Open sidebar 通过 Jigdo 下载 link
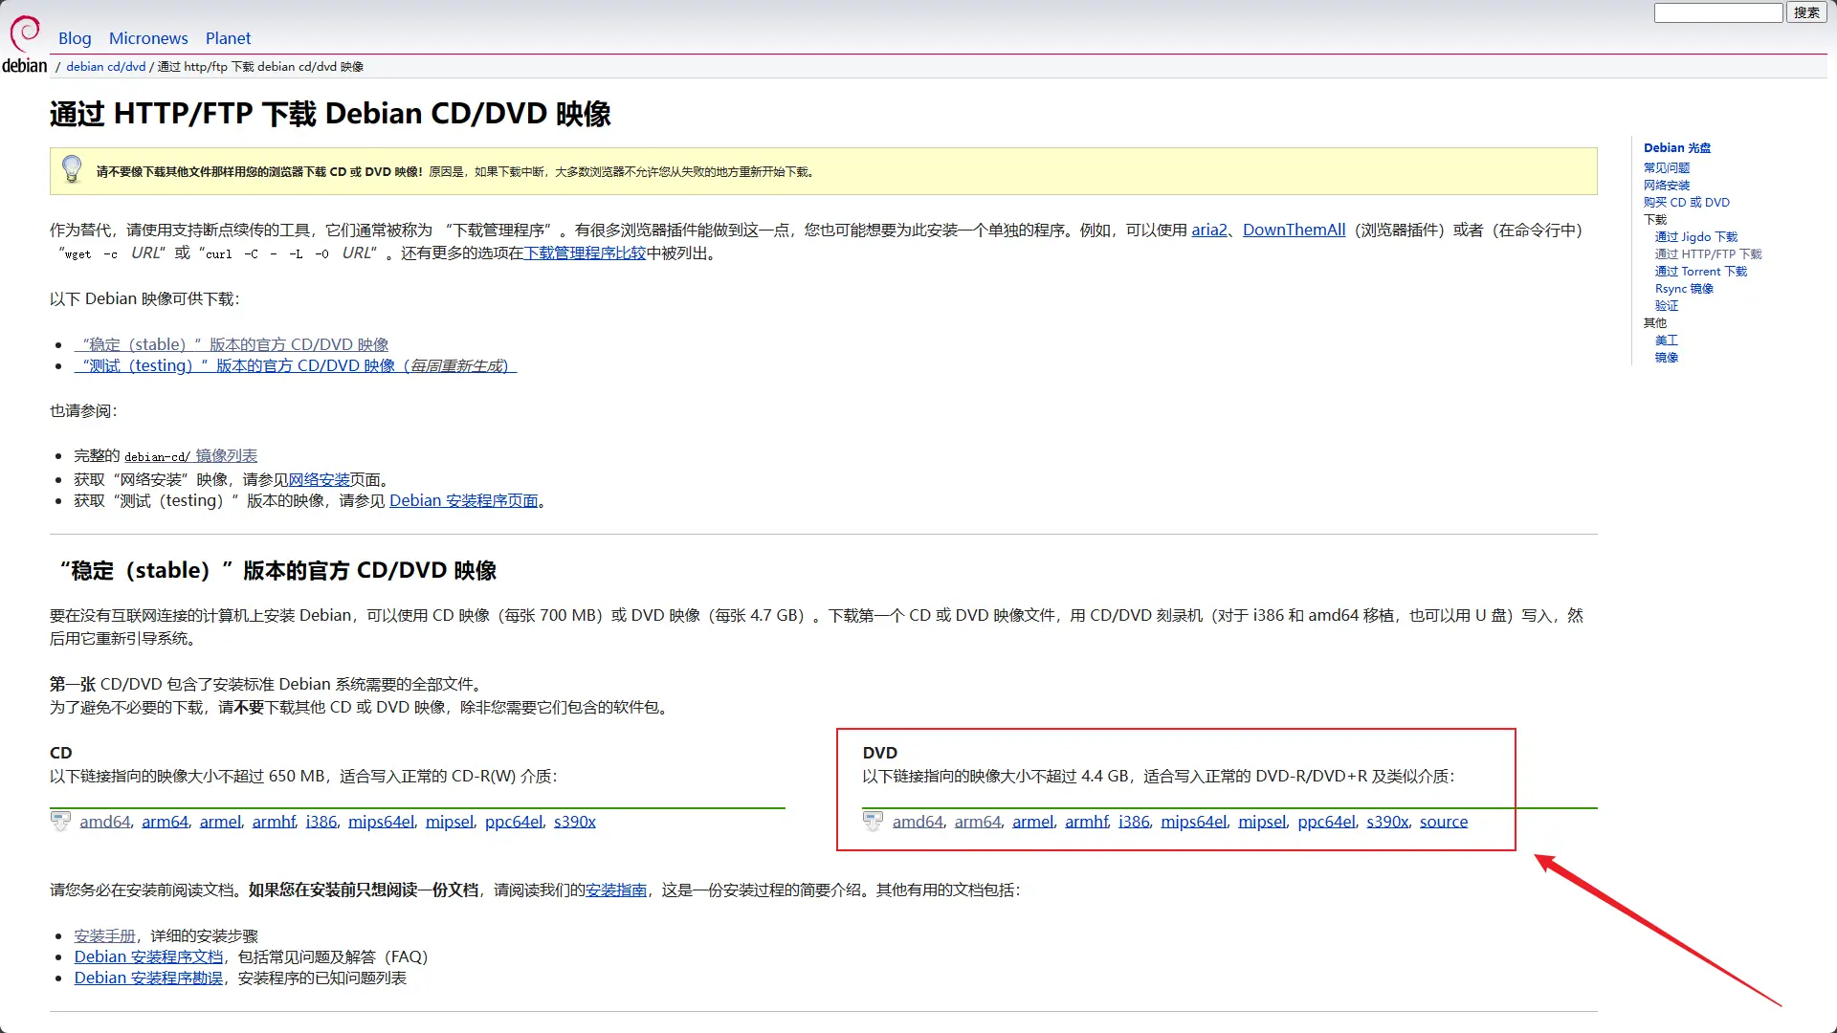 1696,237
